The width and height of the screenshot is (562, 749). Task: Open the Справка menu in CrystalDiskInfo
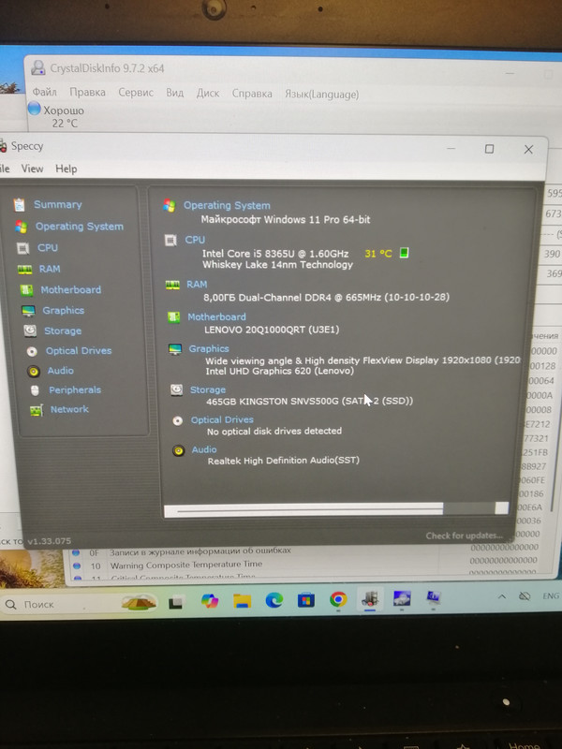tap(252, 94)
